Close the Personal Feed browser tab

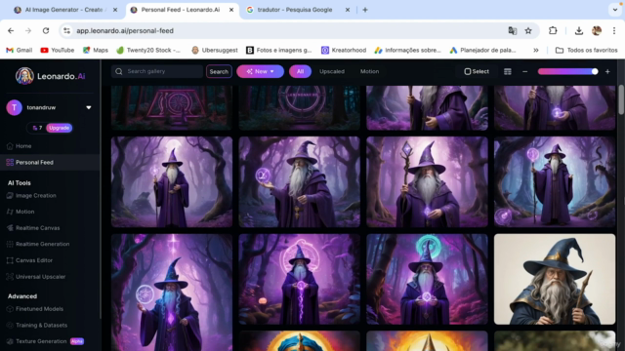231,10
